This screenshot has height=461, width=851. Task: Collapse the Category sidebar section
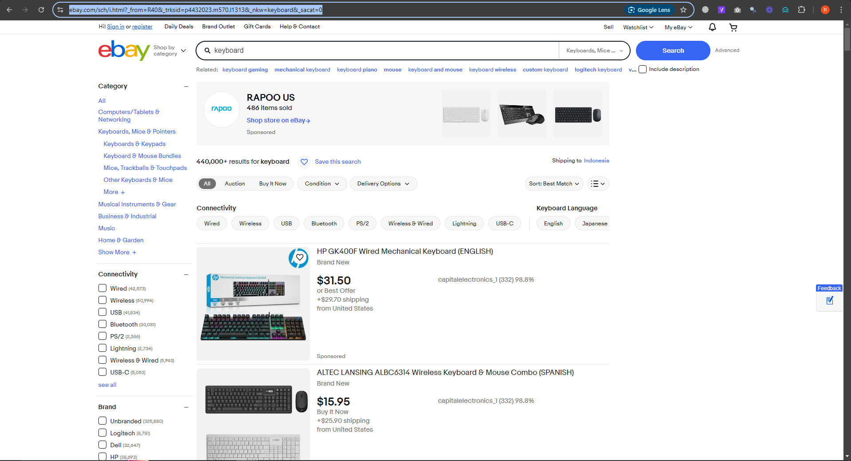point(186,87)
